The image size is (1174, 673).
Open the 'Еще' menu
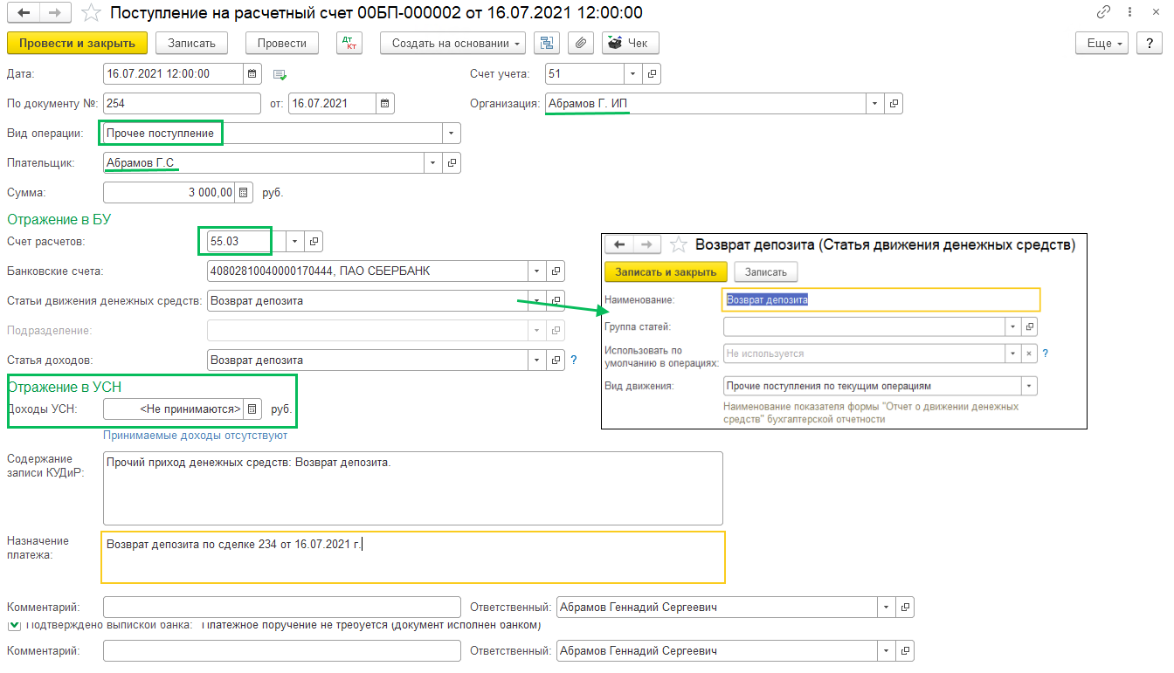(x=1104, y=43)
